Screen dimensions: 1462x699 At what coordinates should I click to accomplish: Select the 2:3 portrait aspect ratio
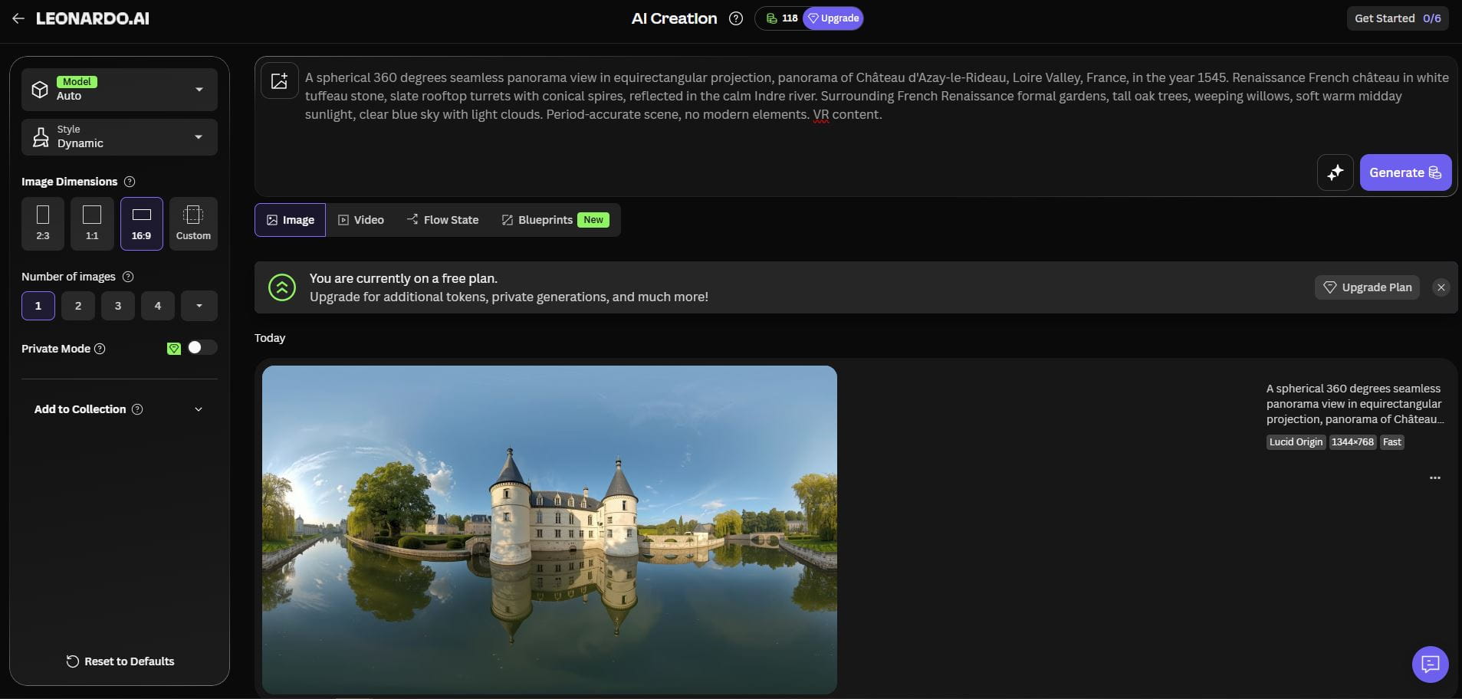coord(43,223)
